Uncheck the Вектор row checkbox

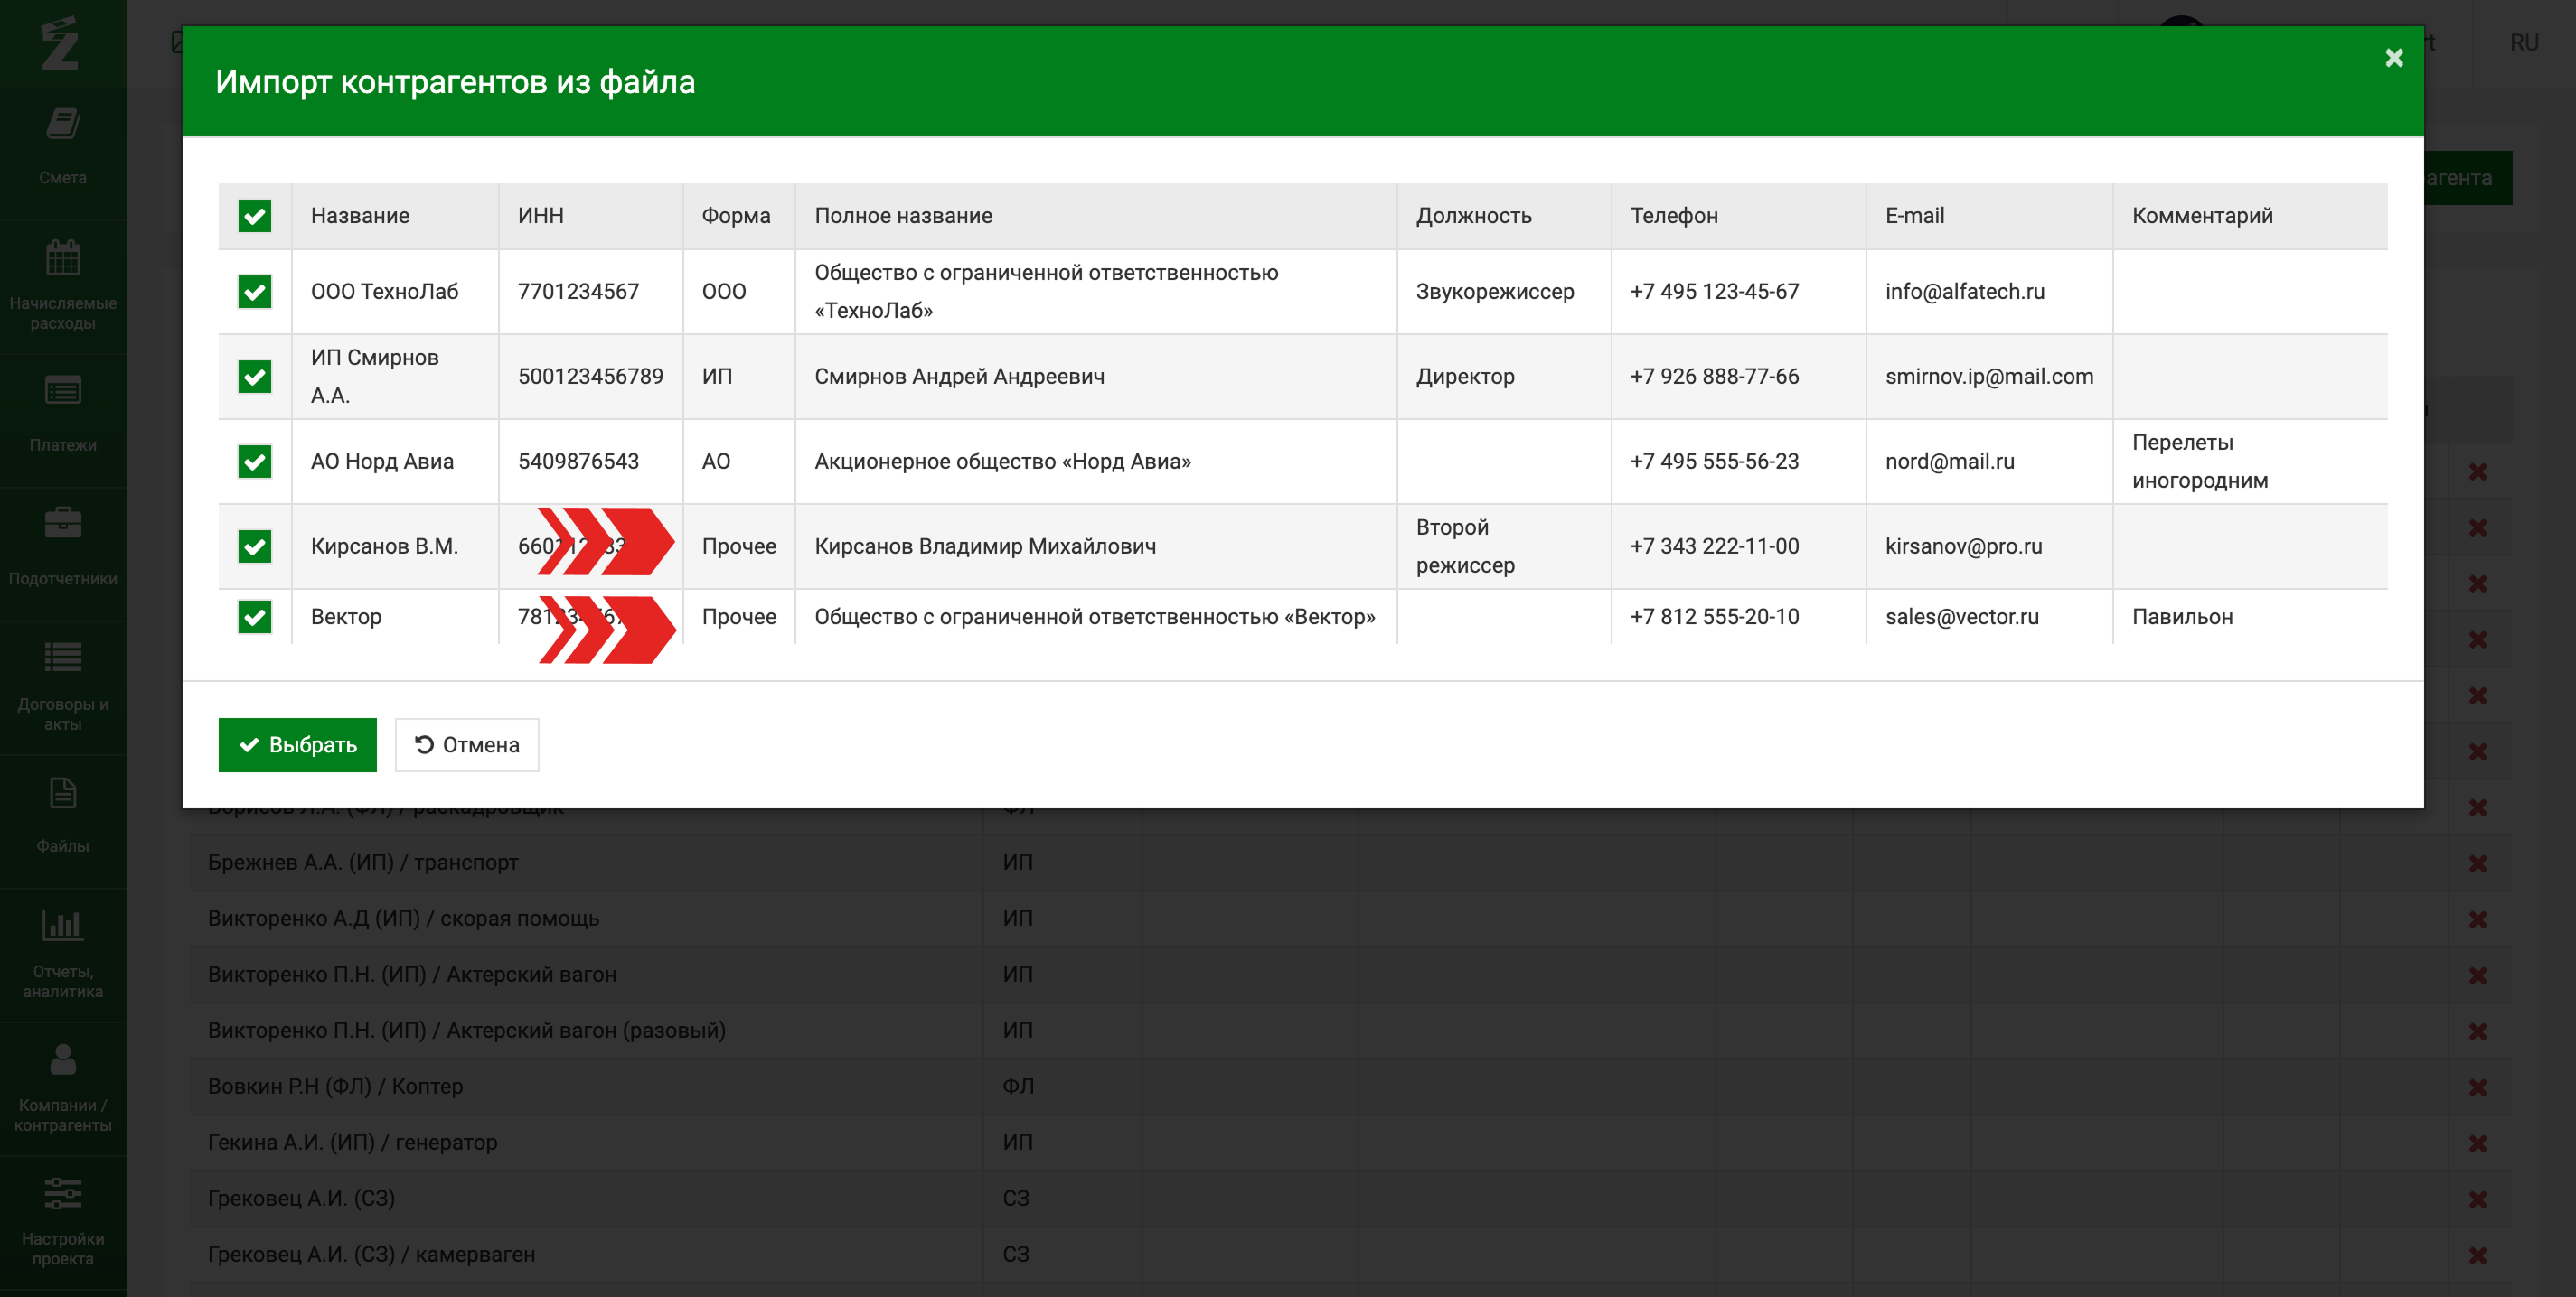(x=255, y=617)
